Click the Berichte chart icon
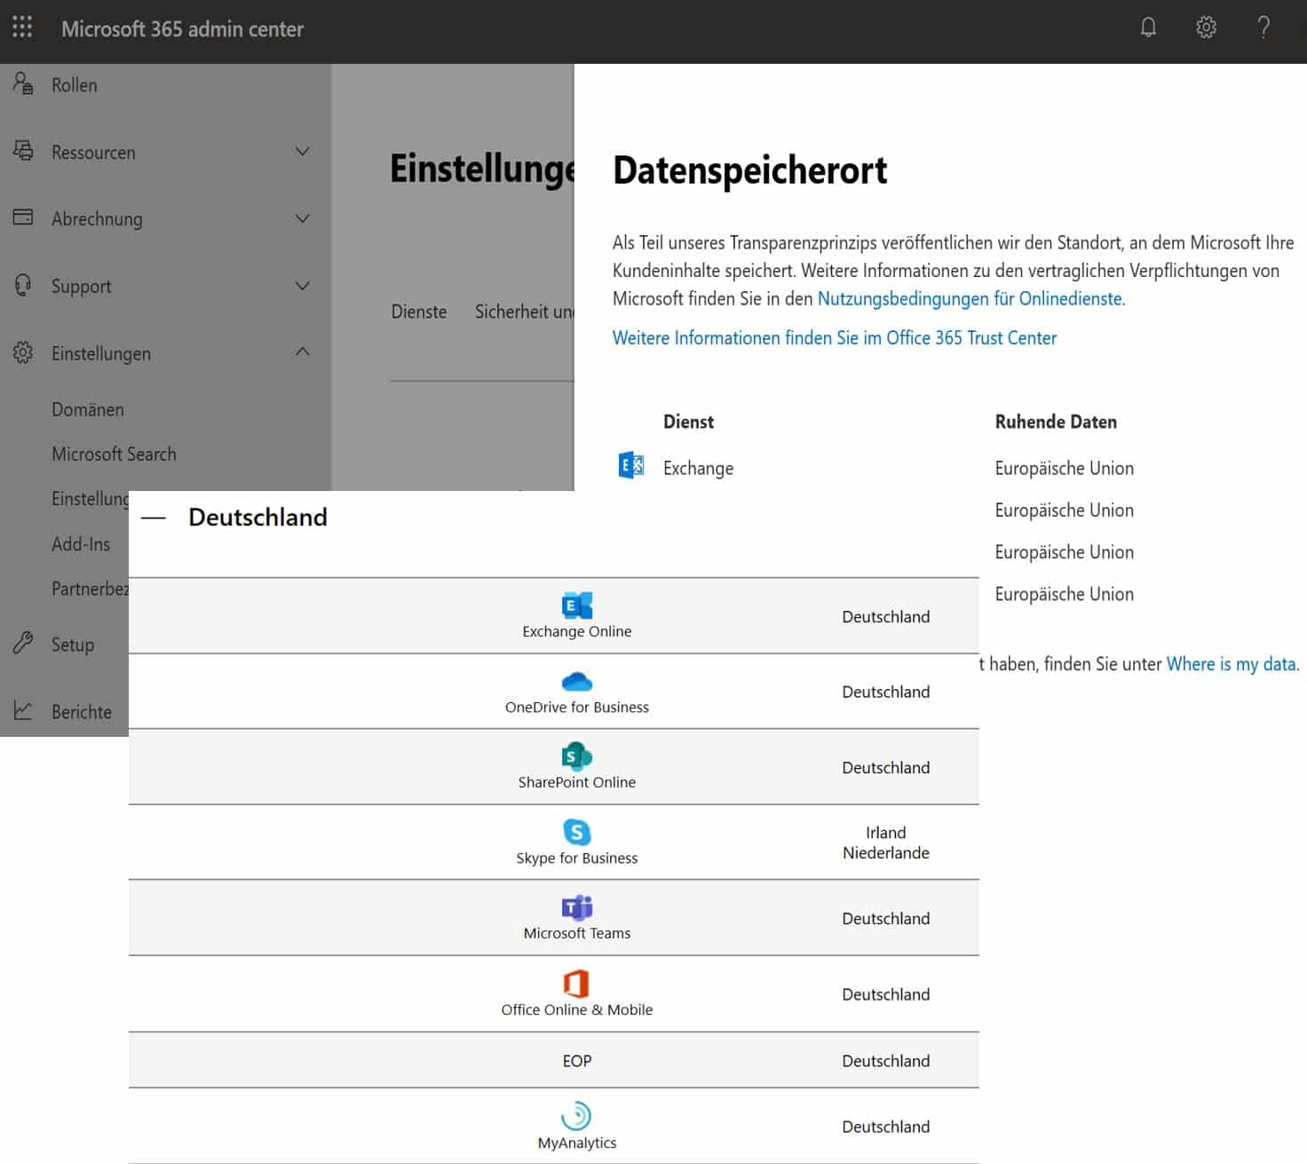 [x=23, y=710]
